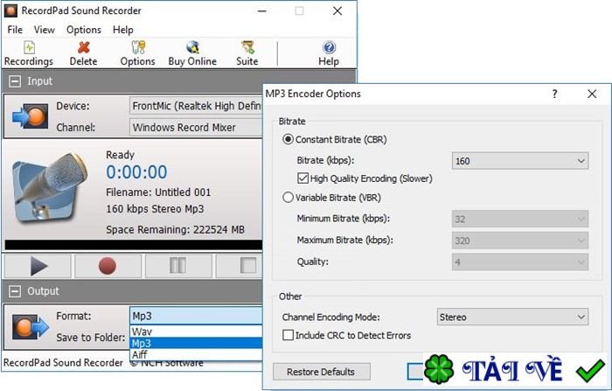Stop recording with the Stop button
Image resolution: width=612 pixels, height=391 pixels.
coord(240,266)
